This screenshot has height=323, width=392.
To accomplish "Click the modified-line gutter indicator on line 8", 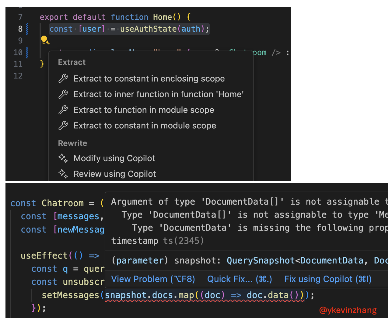I will (x=28, y=29).
